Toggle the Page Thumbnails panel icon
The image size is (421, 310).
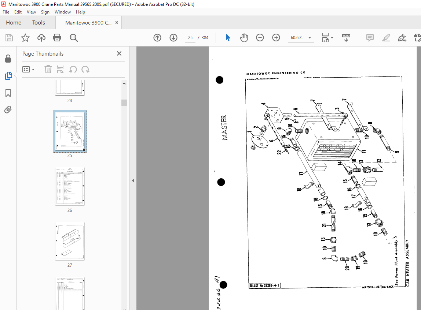pos(8,76)
